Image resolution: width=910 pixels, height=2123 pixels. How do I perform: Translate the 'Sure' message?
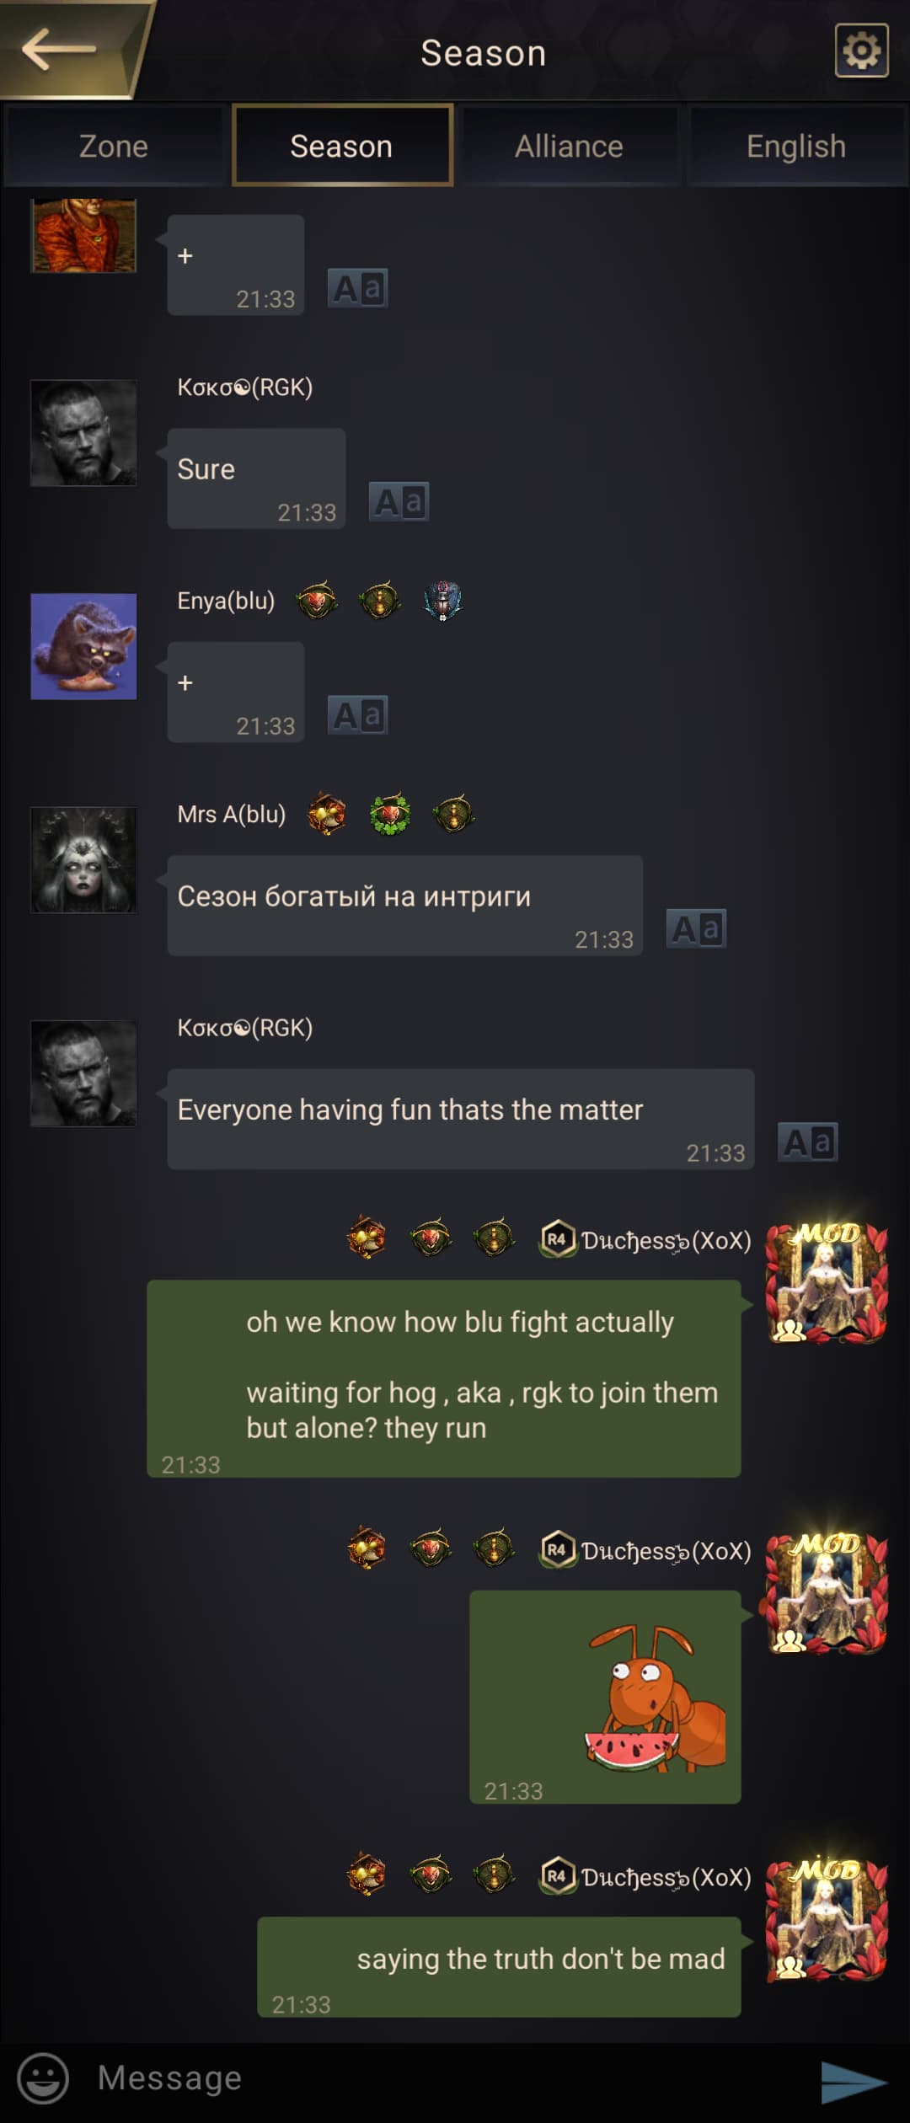click(399, 501)
